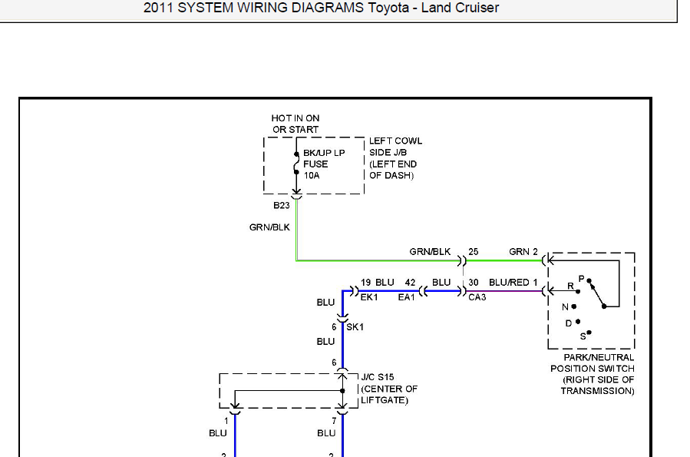Select the CA3 connector label

(477, 297)
